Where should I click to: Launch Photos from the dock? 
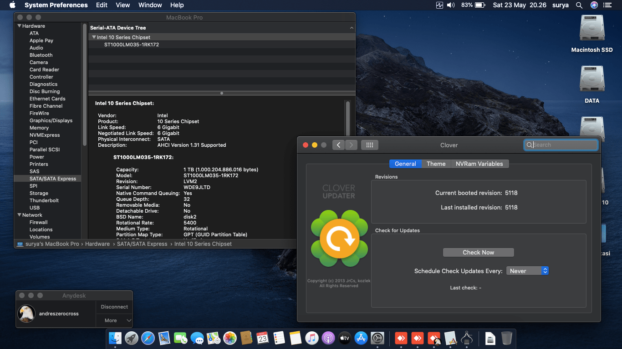(x=230, y=338)
